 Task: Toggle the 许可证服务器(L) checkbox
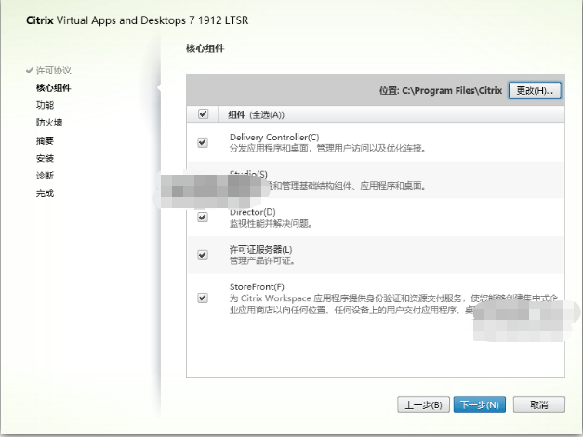click(203, 255)
